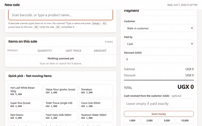The width and height of the screenshot is (202, 126).
Task: Click the Quick pick - fast moving items heading
Action: click(30, 76)
